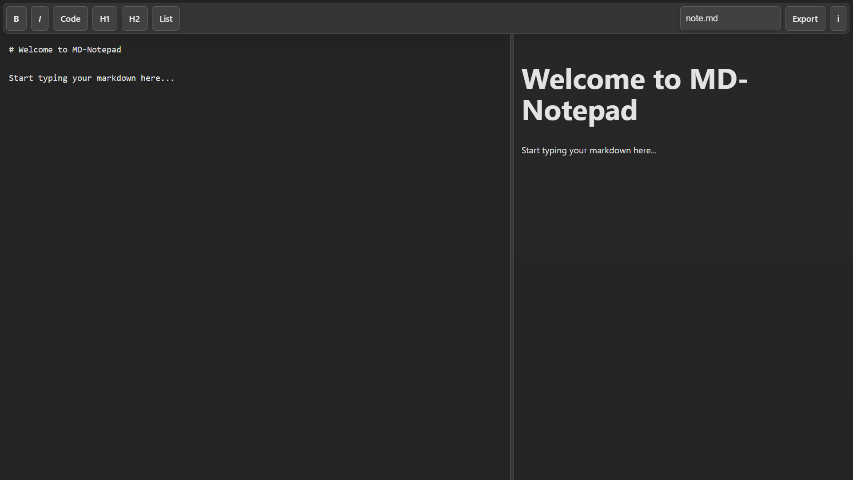Insert inline code using the Code icon
Screen dimensions: 853x480
tap(70, 18)
